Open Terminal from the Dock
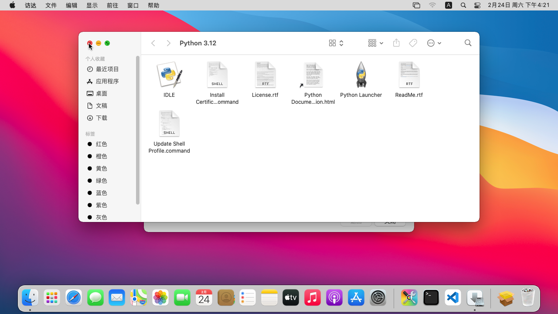Image resolution: width=558 pixels, height=314 pixels. pos(431,298)
